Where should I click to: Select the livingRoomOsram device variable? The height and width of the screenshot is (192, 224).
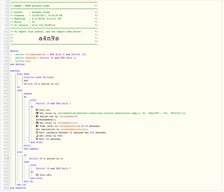pos(35,55)
